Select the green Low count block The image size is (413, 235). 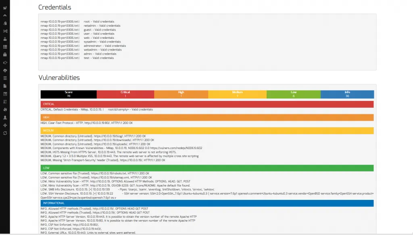click(294, 94)
